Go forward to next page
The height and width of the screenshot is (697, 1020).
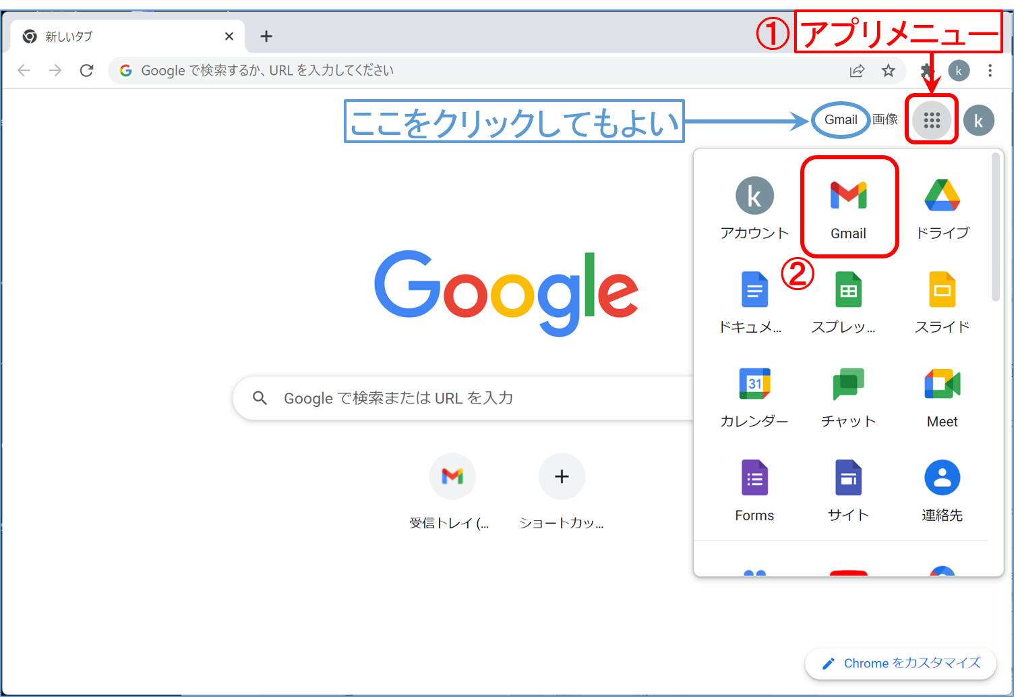(x=55, y=70)
